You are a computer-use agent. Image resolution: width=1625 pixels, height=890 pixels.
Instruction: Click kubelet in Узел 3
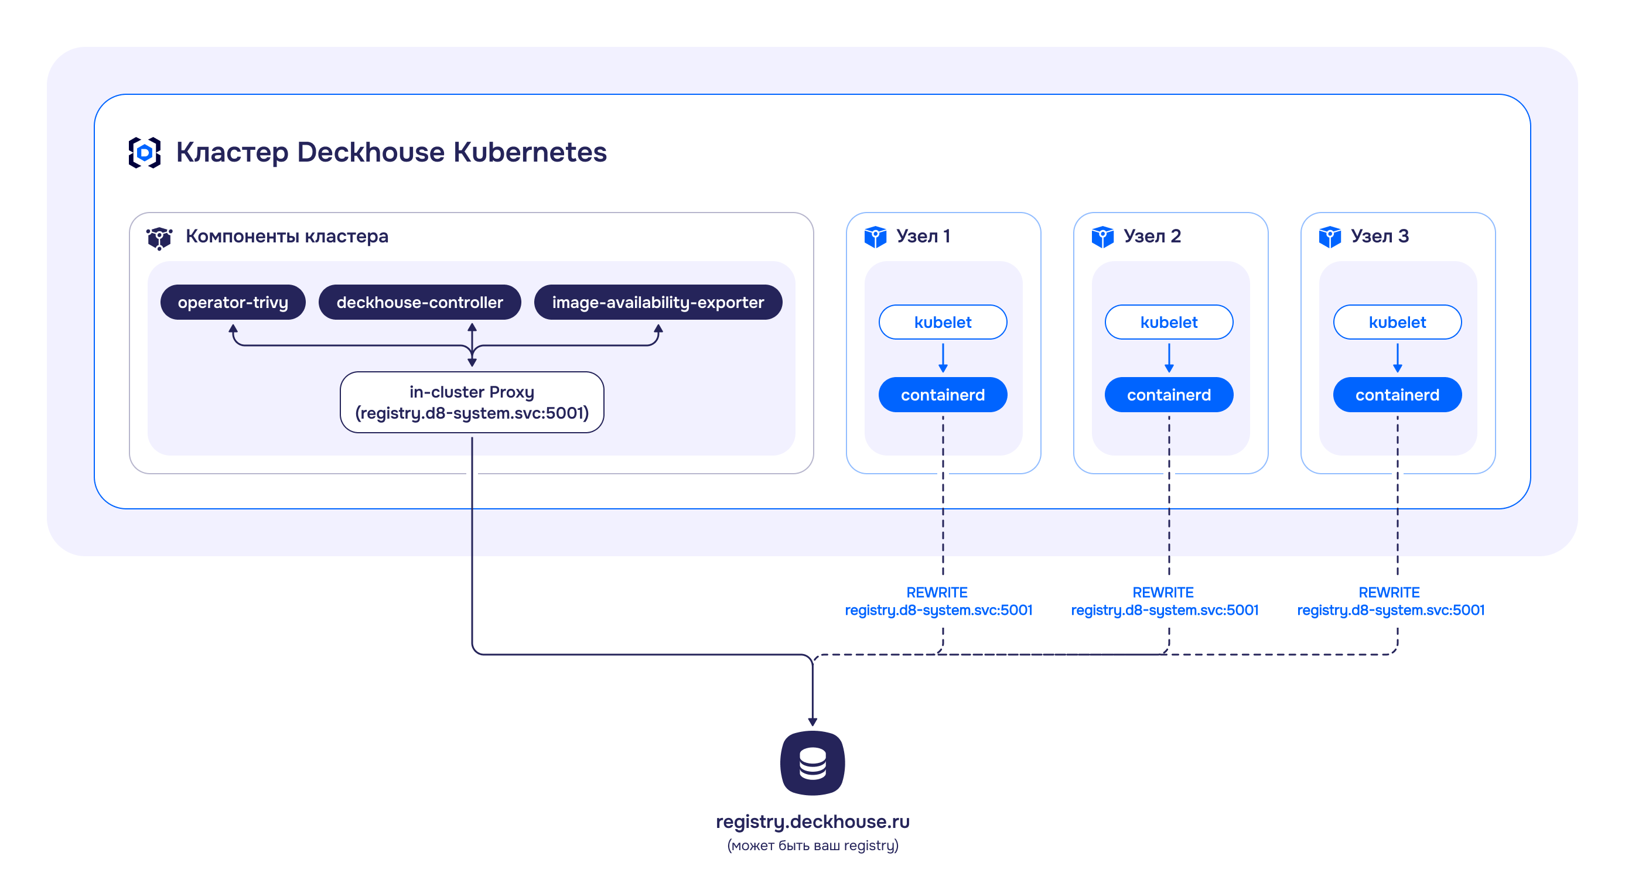point(1397,322)
